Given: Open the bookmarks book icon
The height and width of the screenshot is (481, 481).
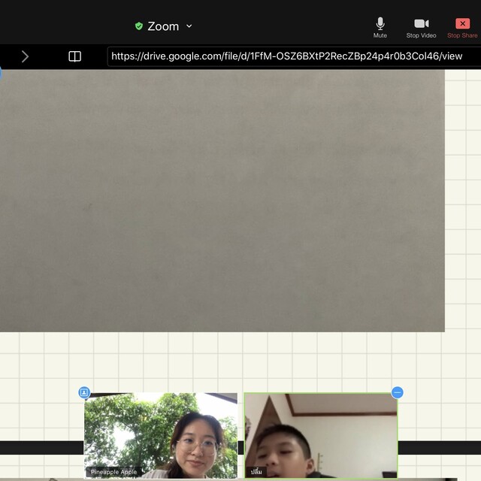Looking at the screenshot, I should (x=74, y=56).
